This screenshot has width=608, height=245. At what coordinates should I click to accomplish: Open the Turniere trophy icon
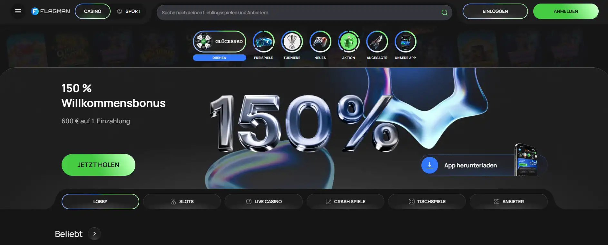click(292, 42)
